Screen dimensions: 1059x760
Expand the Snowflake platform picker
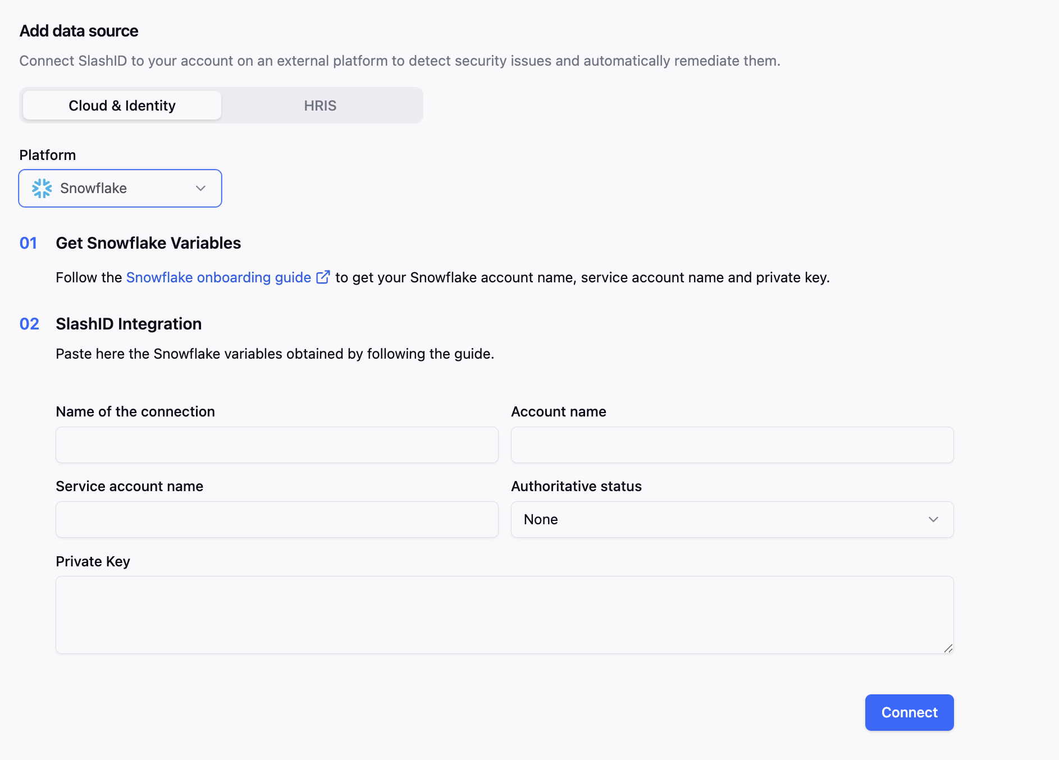(120, 189)
